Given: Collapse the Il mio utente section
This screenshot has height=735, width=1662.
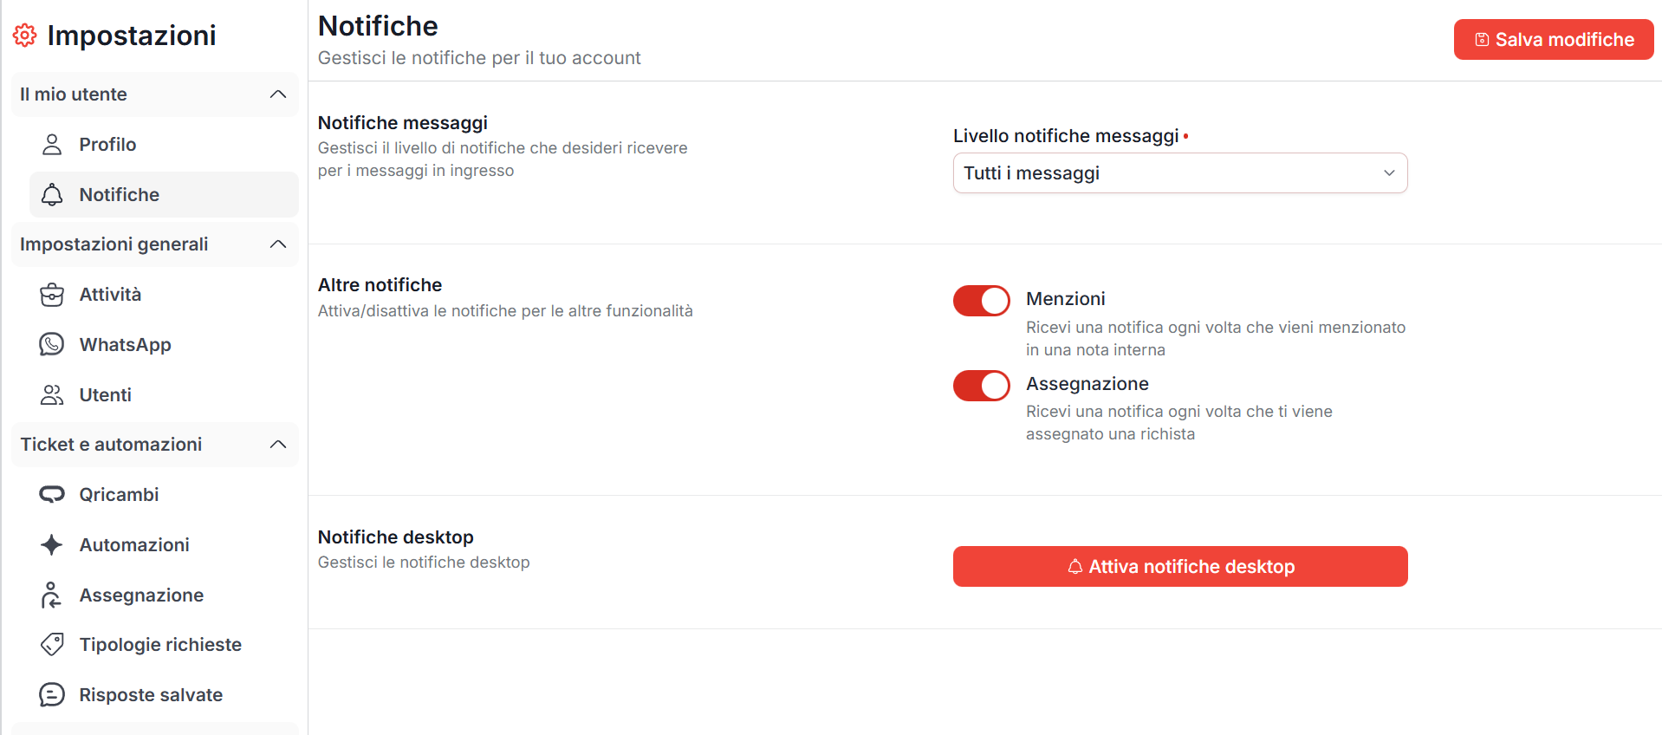Looking at the screenshot, I should coord(277,94).
